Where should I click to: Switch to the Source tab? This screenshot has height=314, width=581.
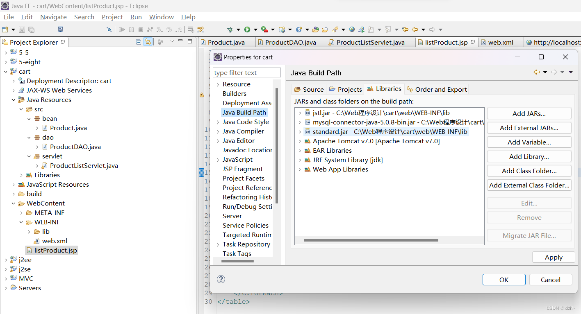tap(309, 89)
